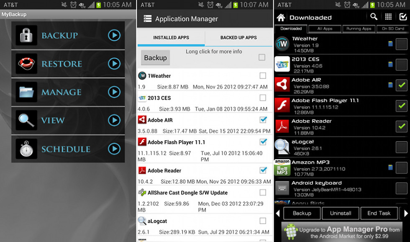Switch to the Backed Up Apps tab

click(238, 38)
